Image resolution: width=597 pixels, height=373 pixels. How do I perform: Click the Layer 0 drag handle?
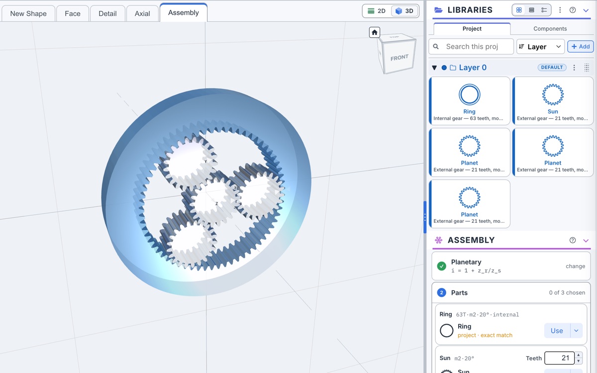tap(587, 68)
